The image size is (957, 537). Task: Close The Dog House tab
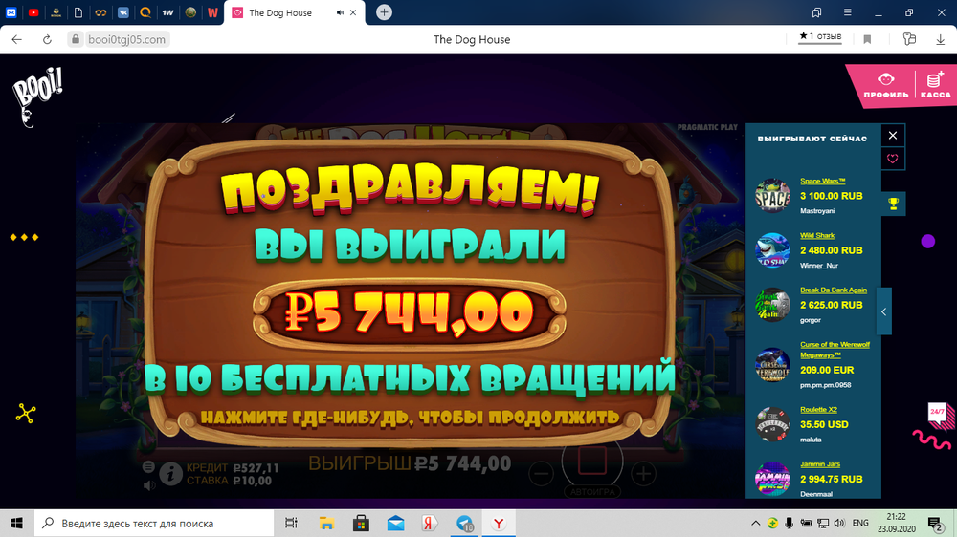(353, 12)
